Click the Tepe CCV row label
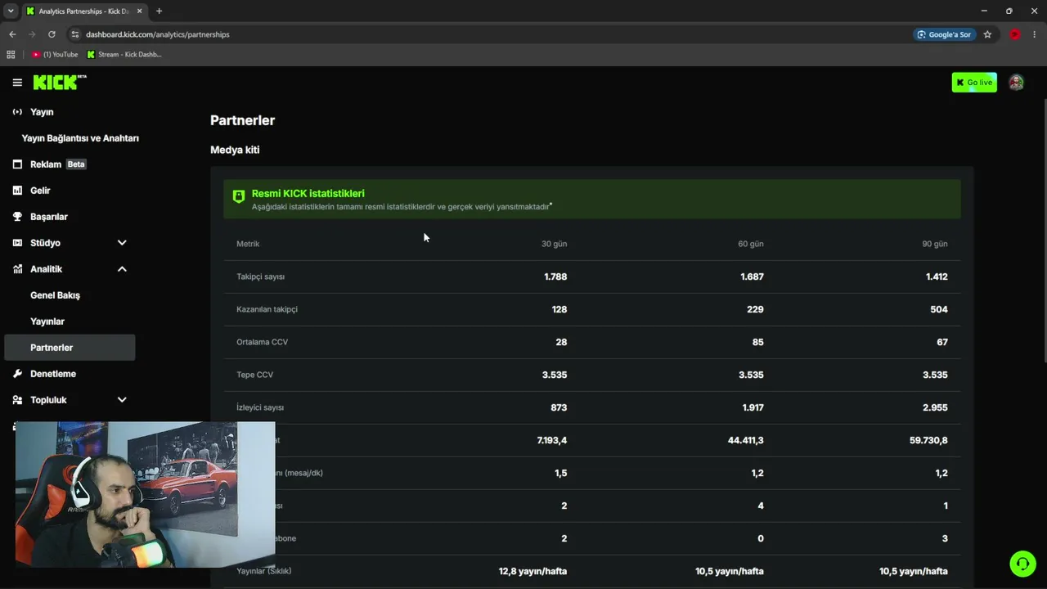The image size is (1047, 589). [x=255, y=375]
